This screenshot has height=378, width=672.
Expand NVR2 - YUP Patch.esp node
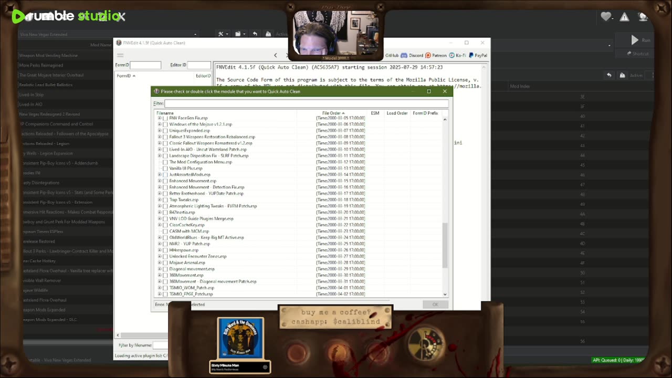(160, 244)
